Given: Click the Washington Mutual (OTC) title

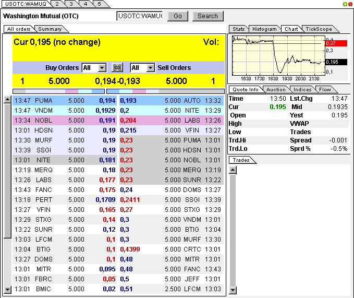Looking at the screenshot, I should pos(41,16).
